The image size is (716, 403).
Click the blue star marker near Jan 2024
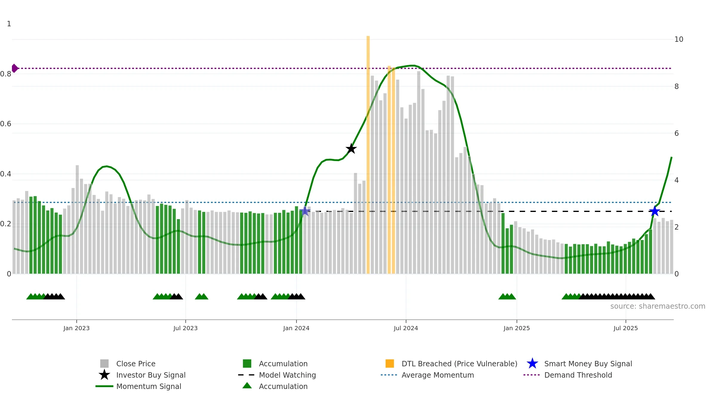pyautogui.click(x=305, y=211)
